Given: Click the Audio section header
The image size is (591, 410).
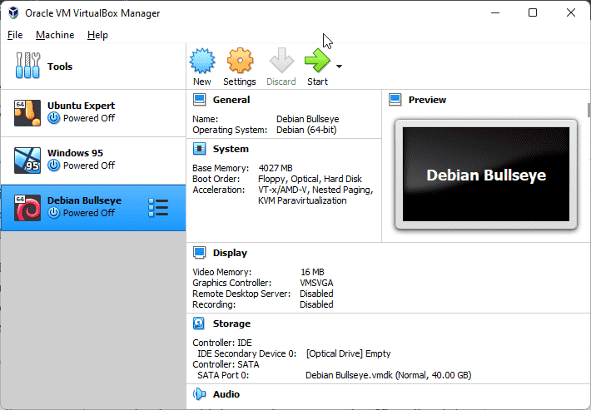Looking at the screenshot, I should pyautogui.click(x=226, y=394).
